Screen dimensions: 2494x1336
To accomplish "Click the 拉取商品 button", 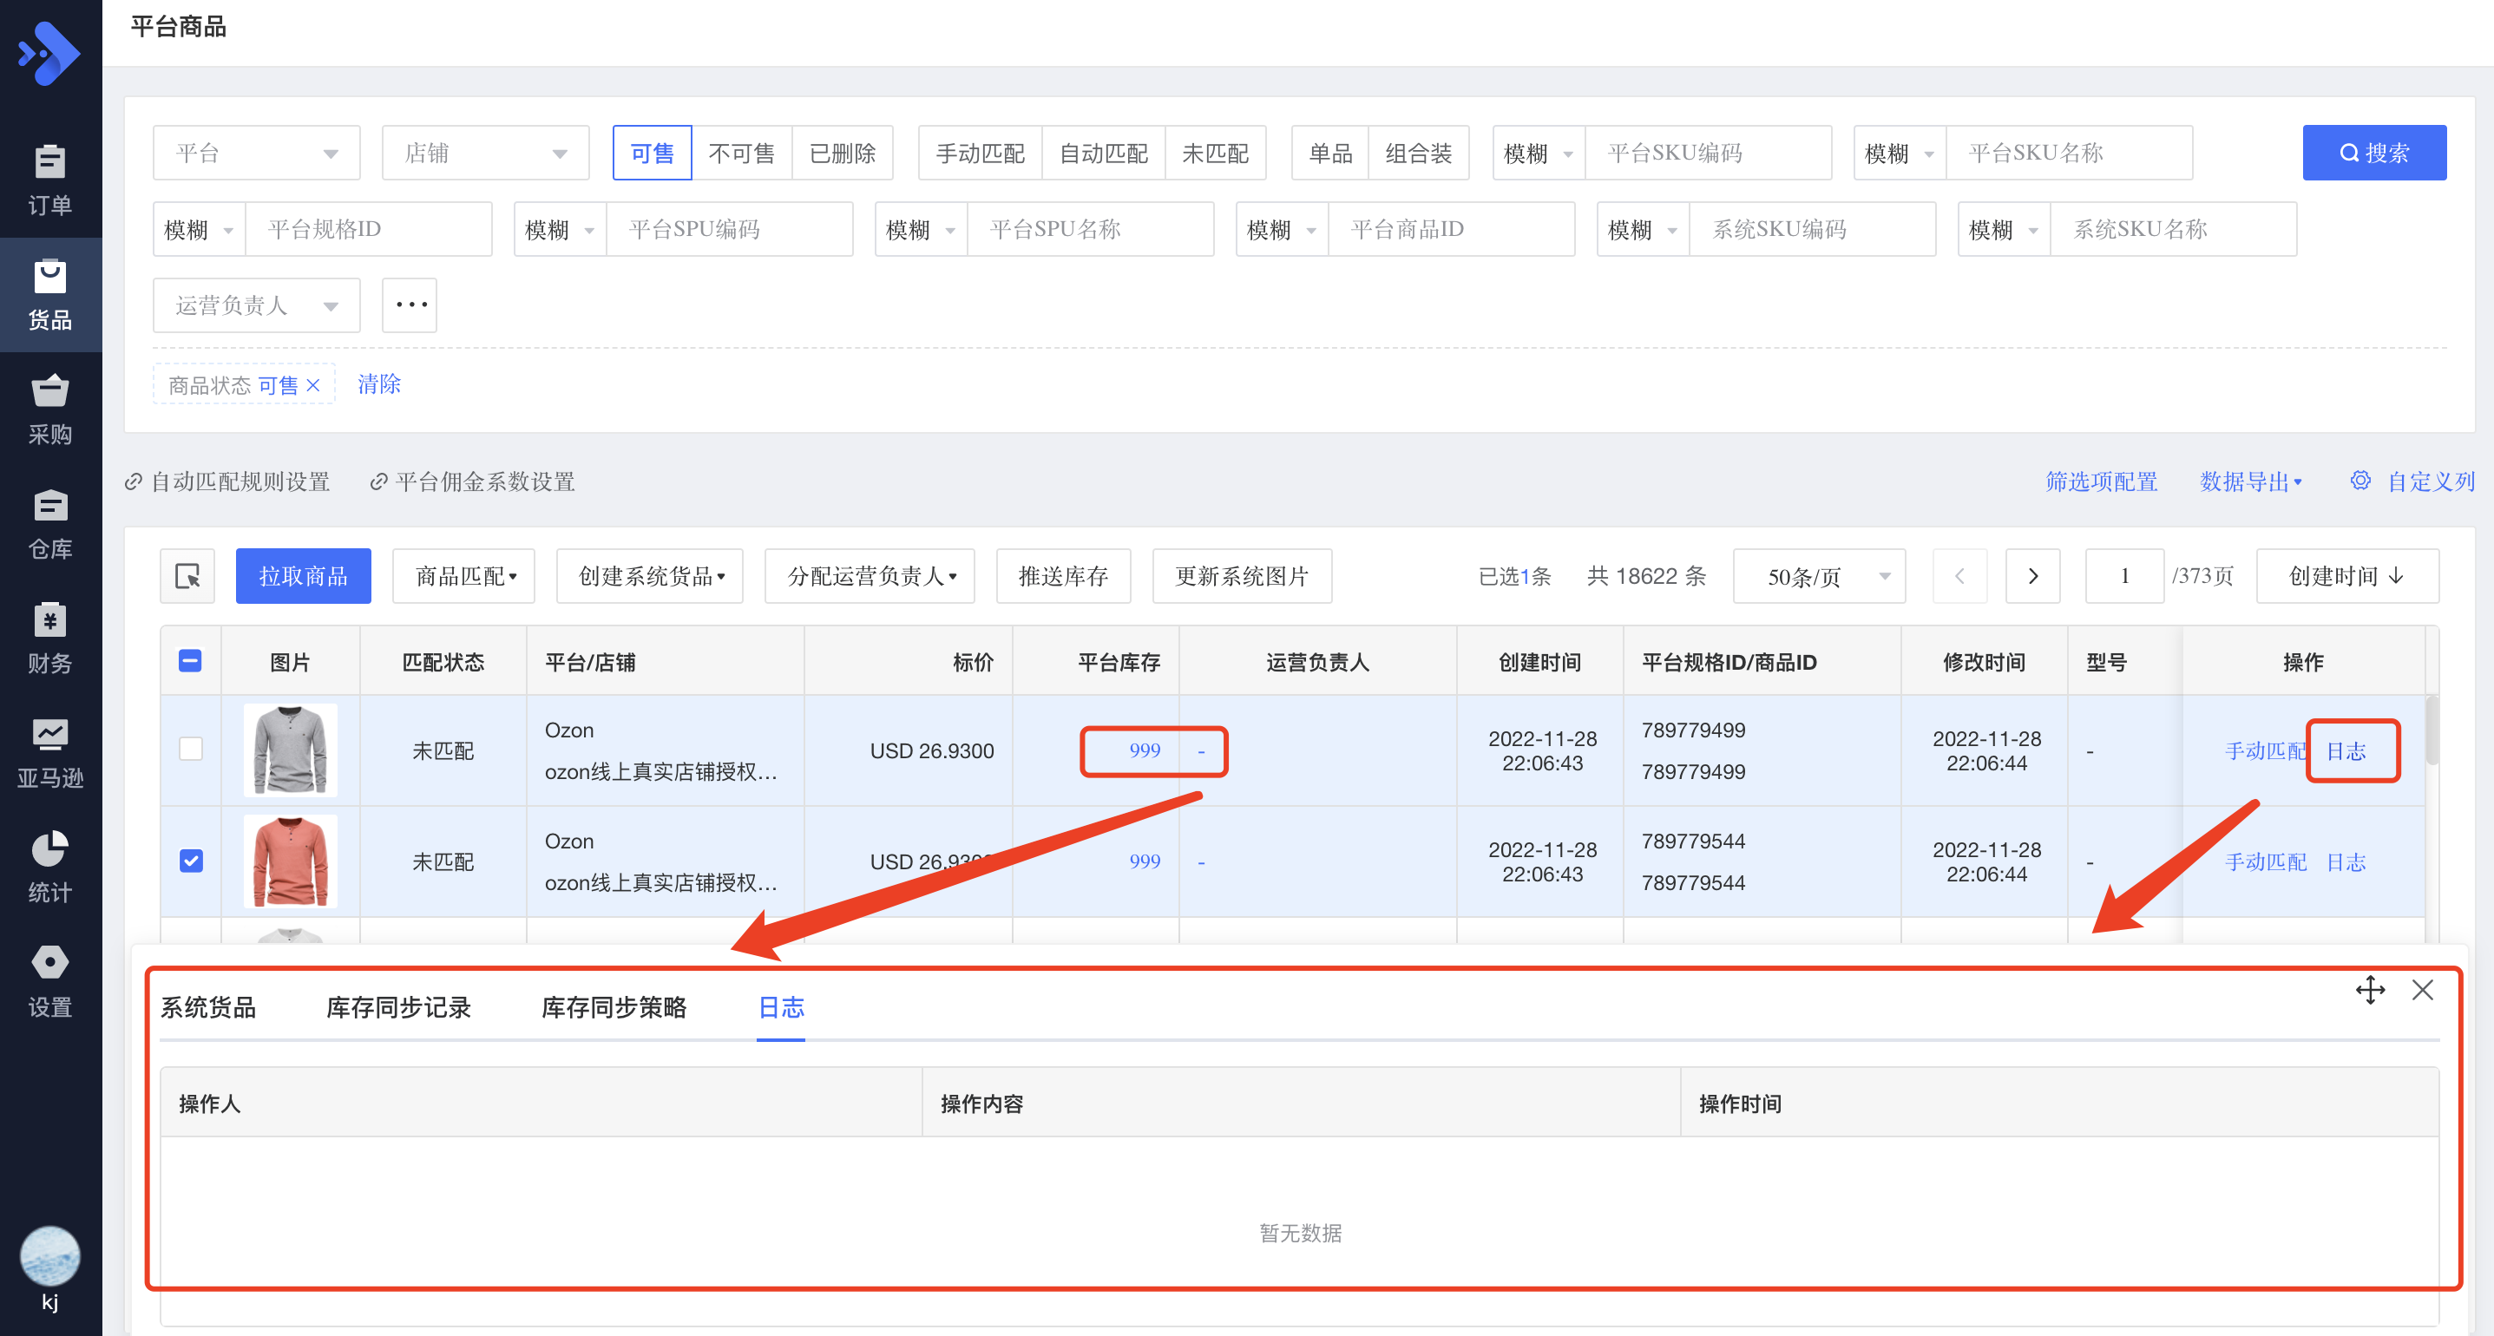I will [x=303, y=576].
